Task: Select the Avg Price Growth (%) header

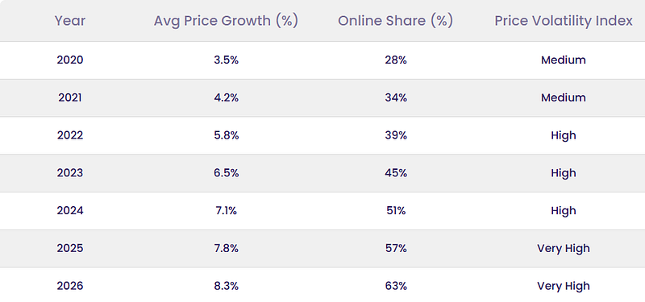Action: [226, 21]
